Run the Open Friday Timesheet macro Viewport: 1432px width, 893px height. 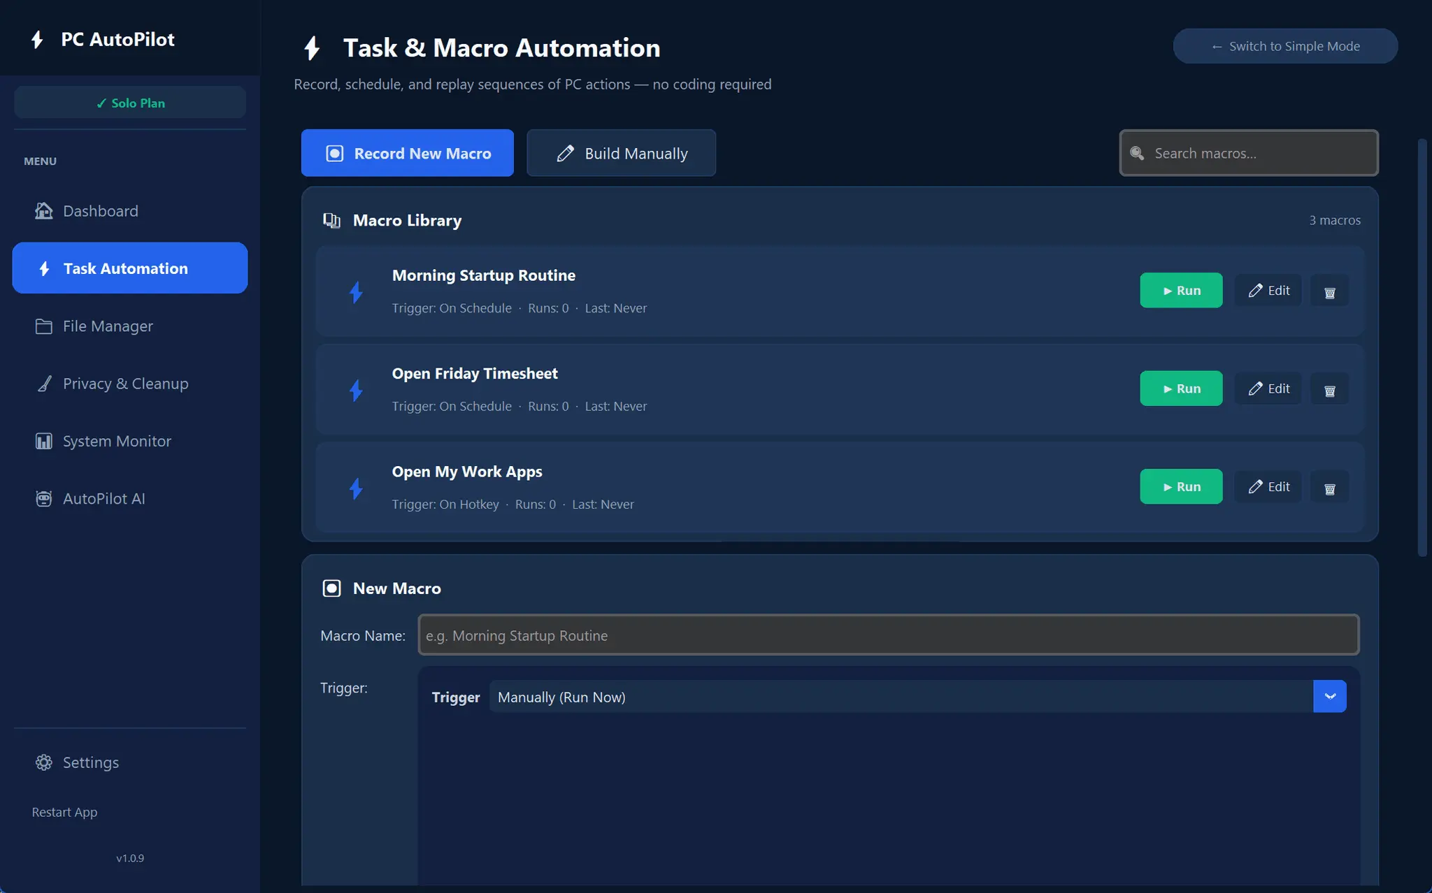(x=1181, y=389)
